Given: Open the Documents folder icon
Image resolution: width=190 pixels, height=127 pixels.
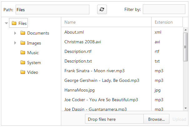Looking at the screenshot, I should coord(23,33).
